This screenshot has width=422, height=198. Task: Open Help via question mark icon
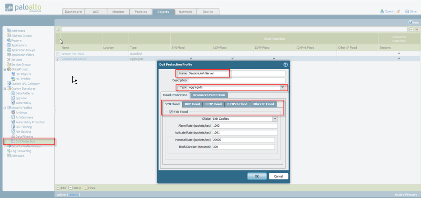click(411, 23)
